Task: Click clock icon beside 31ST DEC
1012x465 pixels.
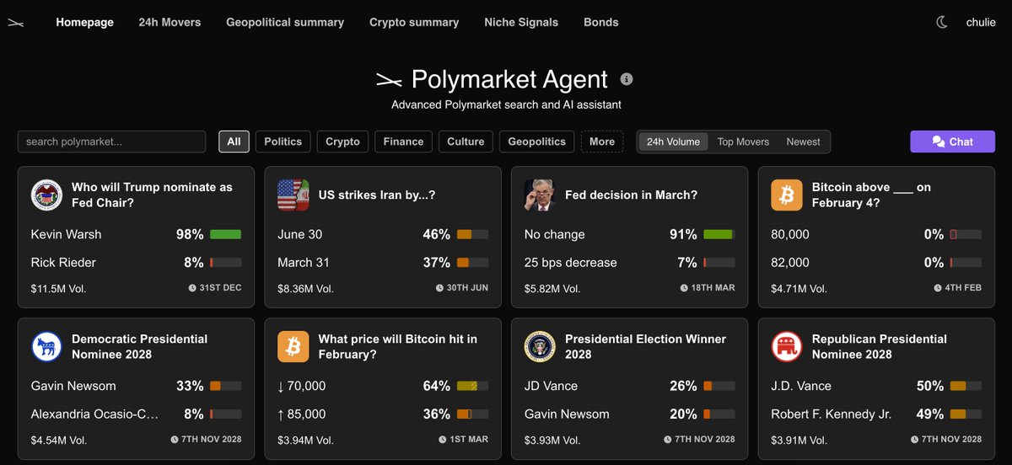Action: click(x=193, y=288)
